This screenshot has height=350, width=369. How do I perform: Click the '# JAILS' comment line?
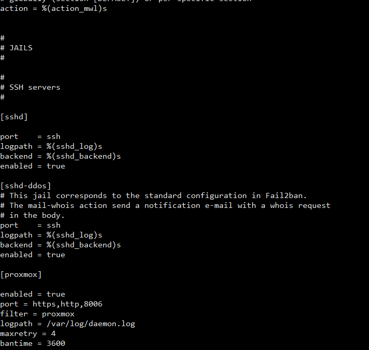(16, 48)
